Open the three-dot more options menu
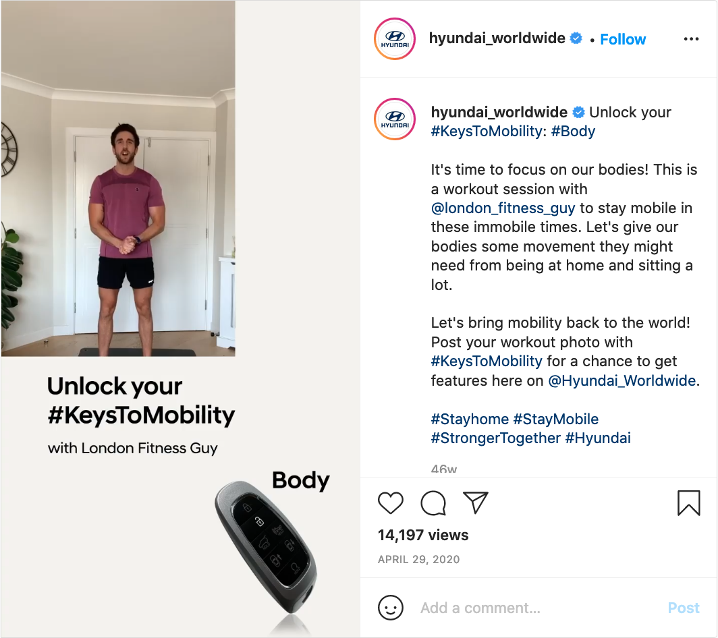Image resolution: width=718 pixels, height=638 pixels. (x=691, y=39)
